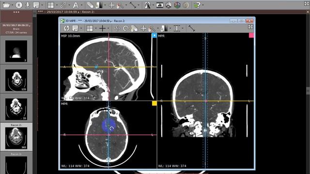Click blue swatch of MIP sagittal view
Image resolution: width=310 pixels, height=174 pixels.
(x=155, y=35)
